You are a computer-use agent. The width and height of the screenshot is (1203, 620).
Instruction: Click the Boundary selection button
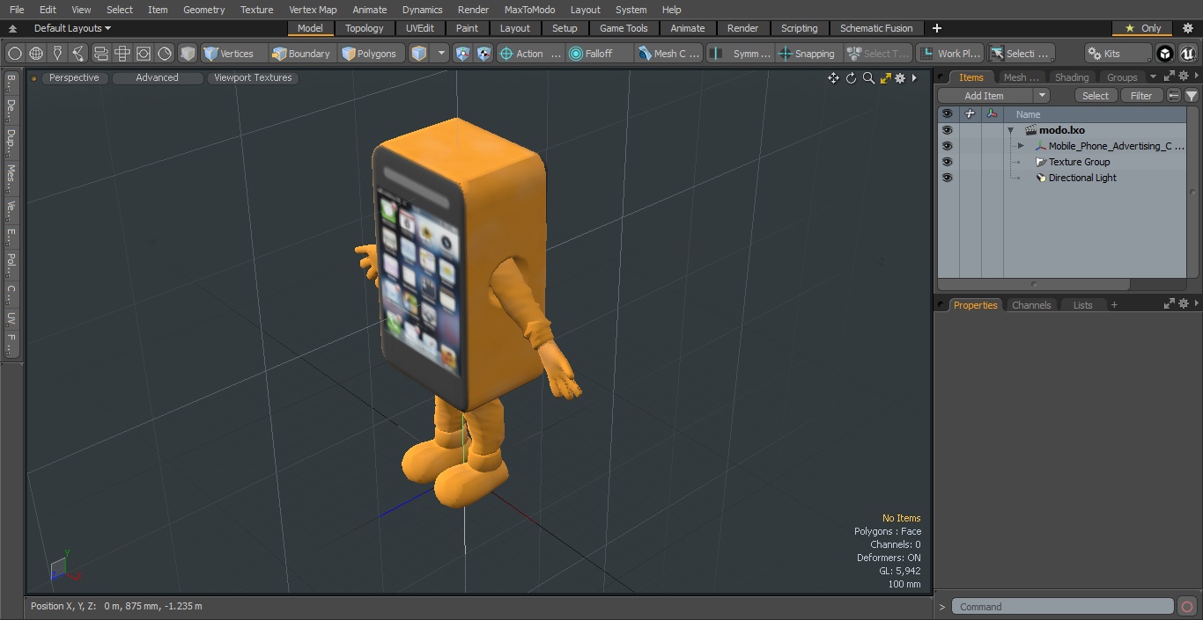coord(301,54)
